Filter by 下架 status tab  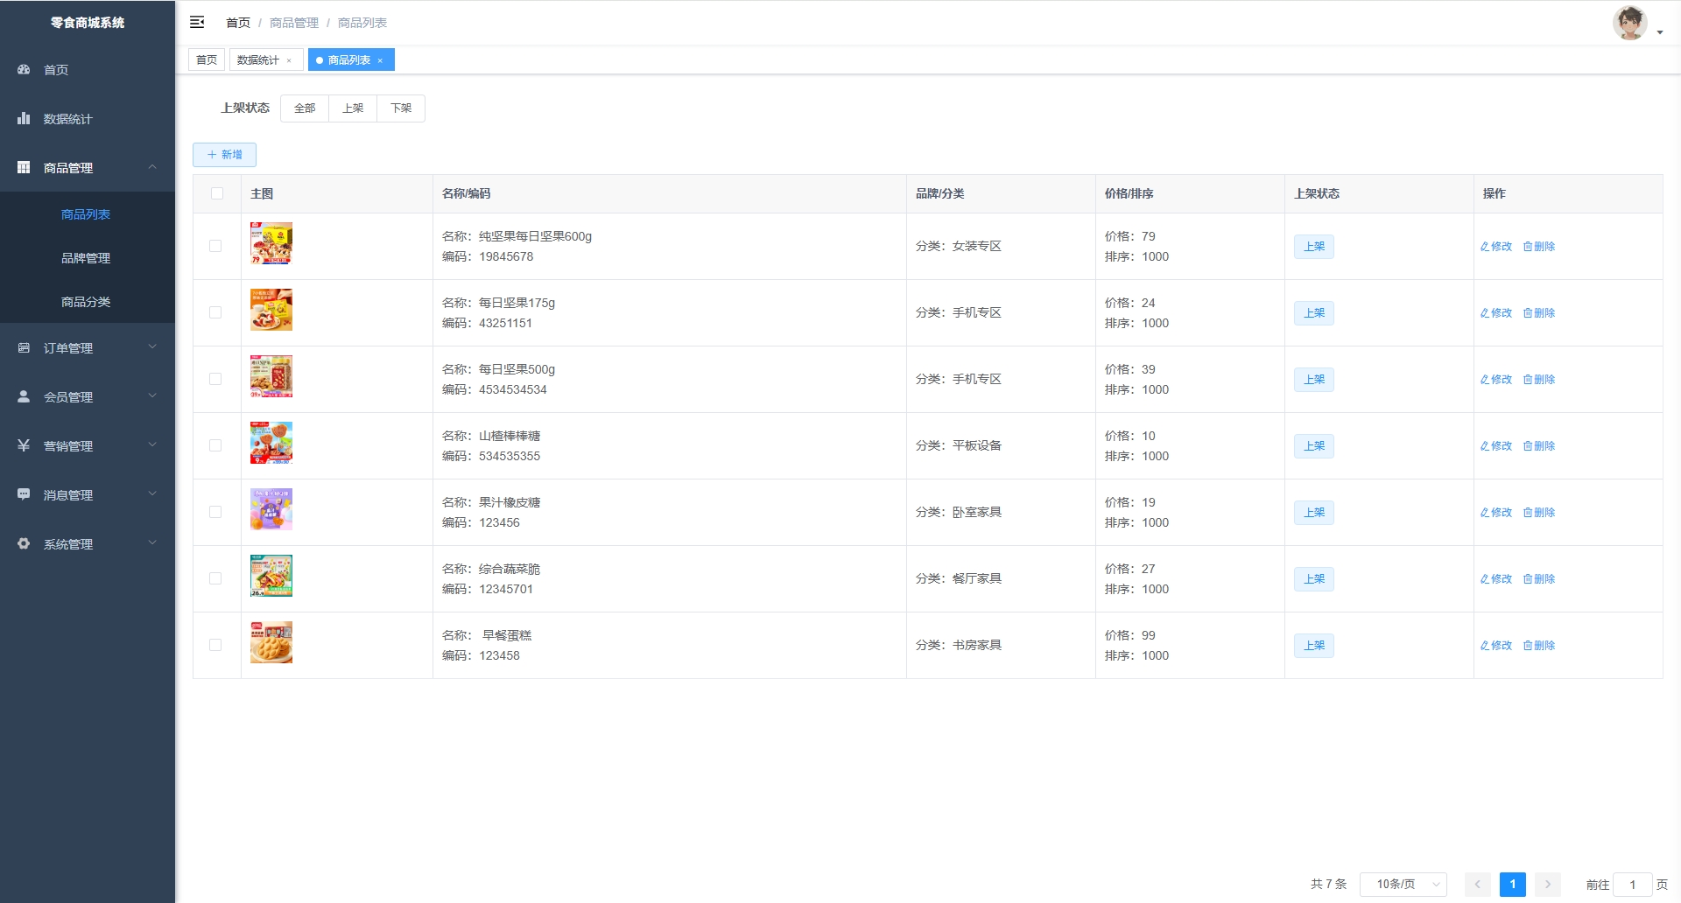[x=401, y=108]
